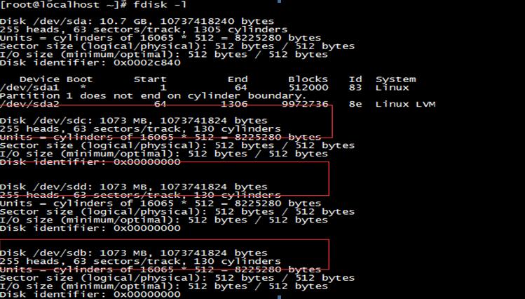Click the 8e partition Id value

(355, 105)
